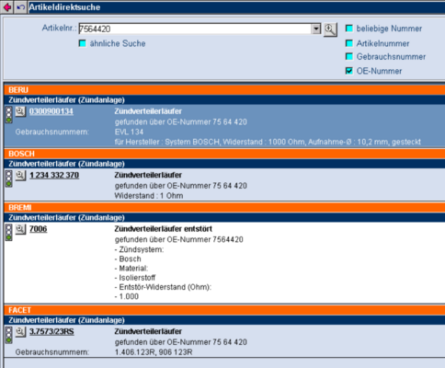Toggle the ähnliche Suche checkbox

tap(83, 43)
